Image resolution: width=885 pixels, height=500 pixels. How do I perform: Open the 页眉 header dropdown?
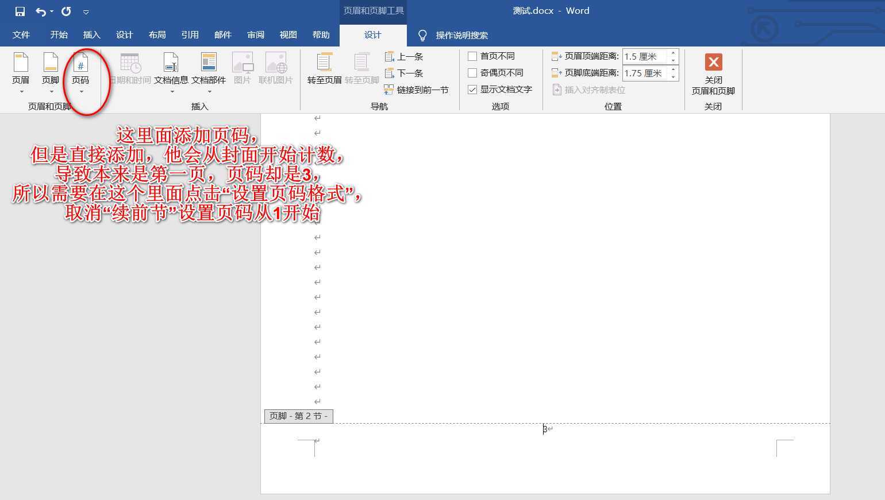21,73
